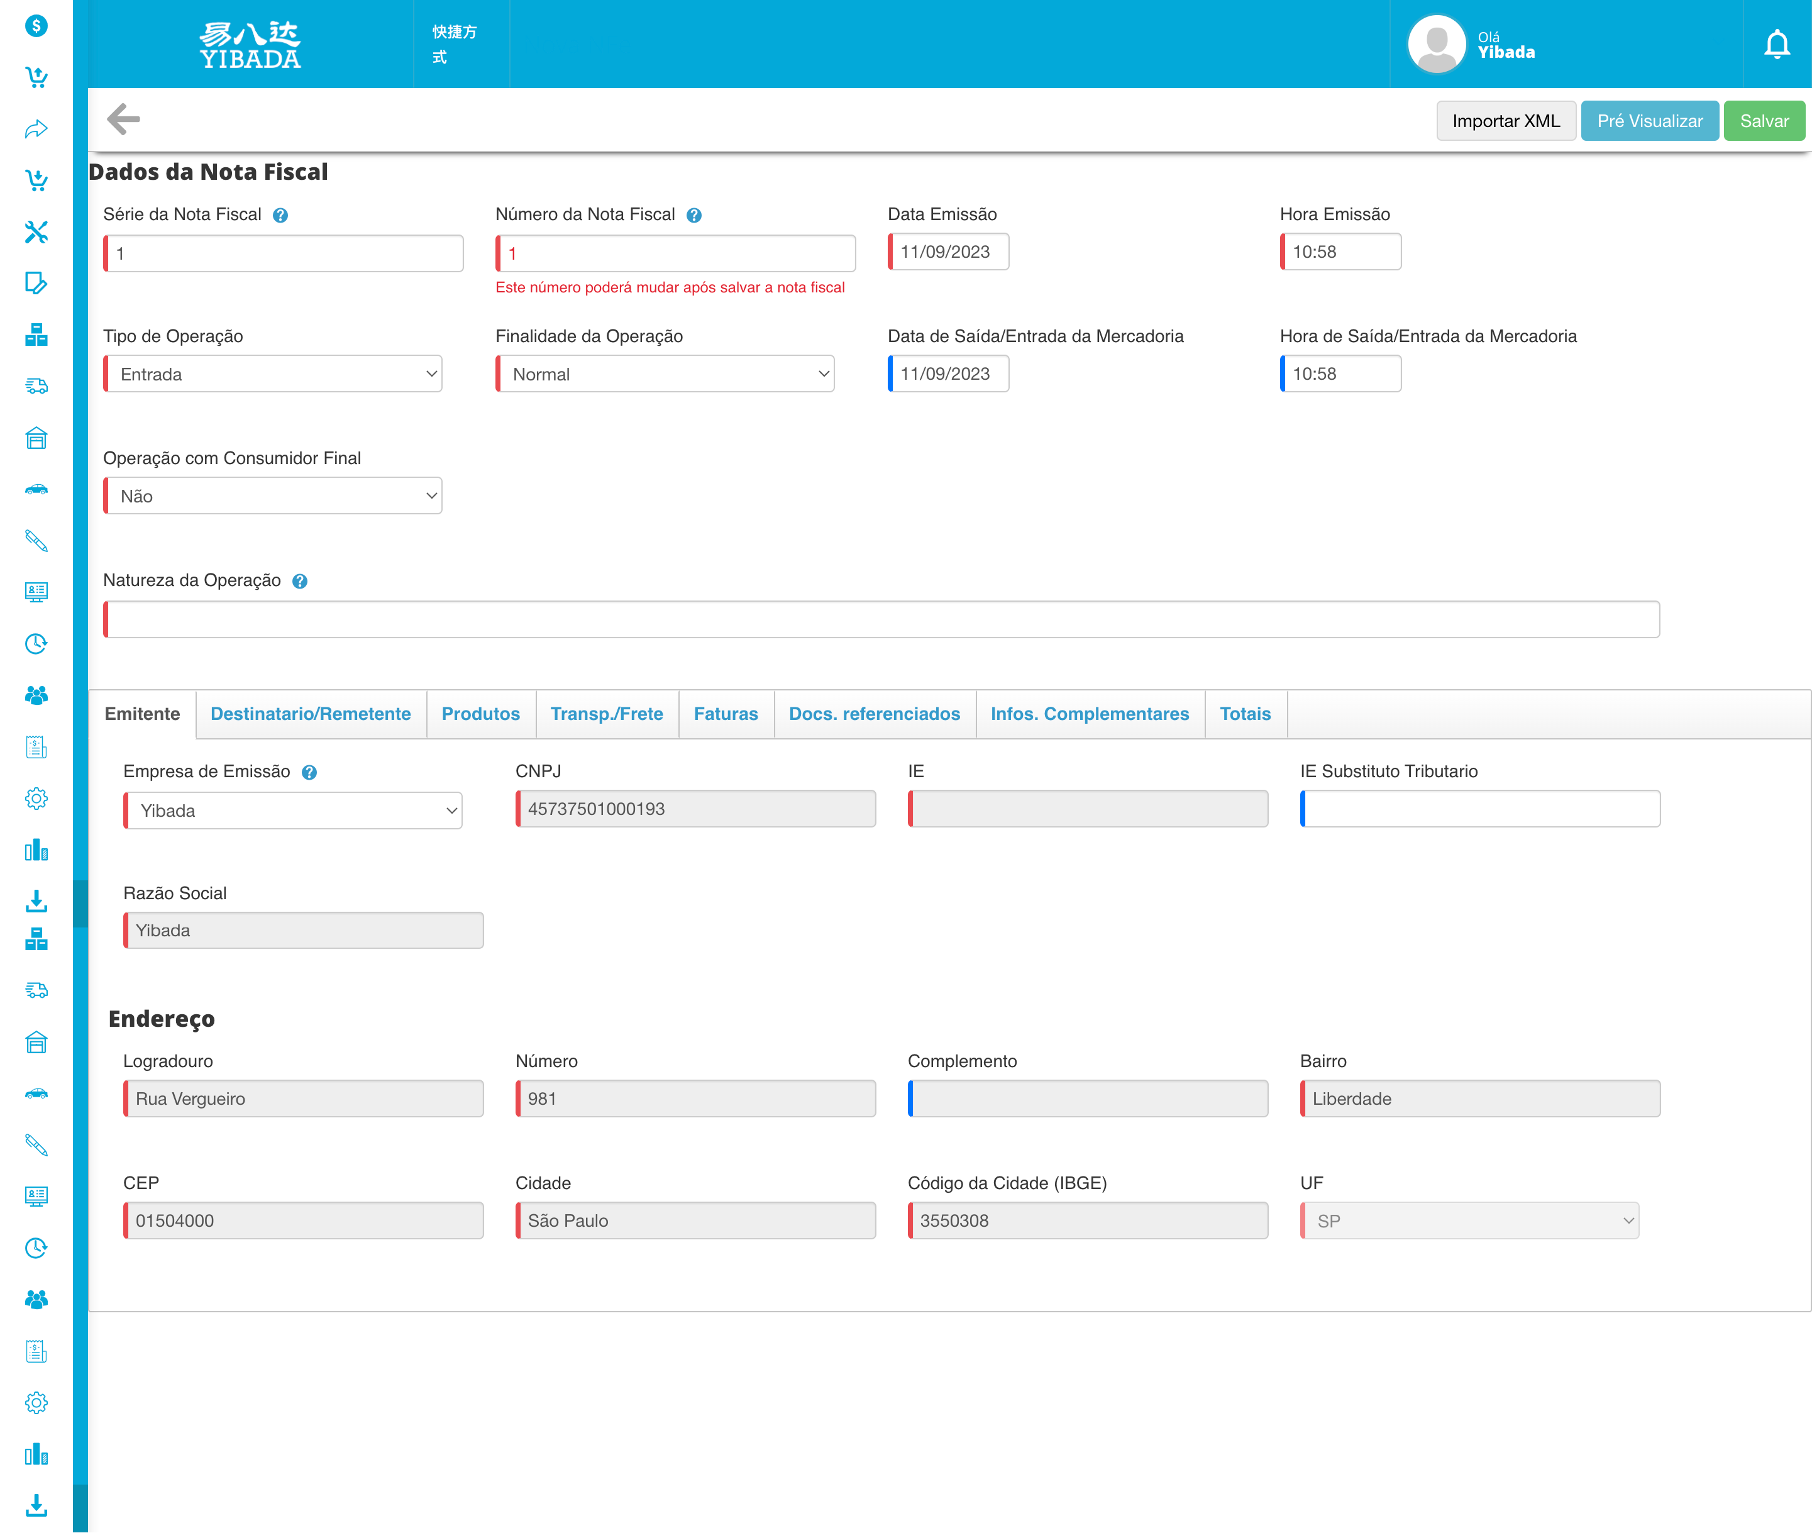Click help icon next to Natureza da Operação
This screenshot has width=1812, height=1533.
(300, 582)
